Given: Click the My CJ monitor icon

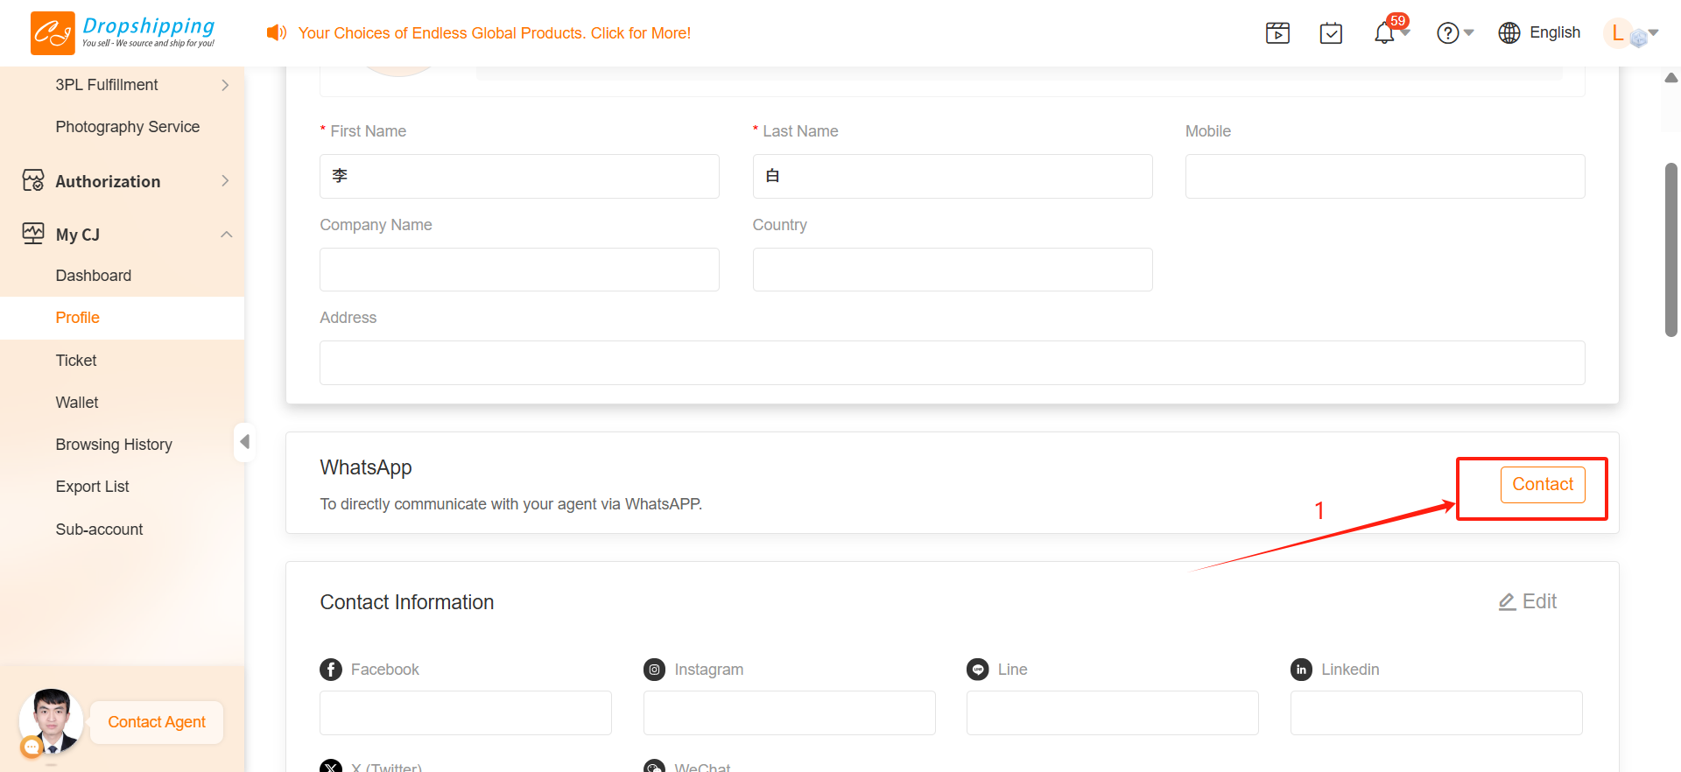Looking at the screenshot, I should click(x=33, y=234).
